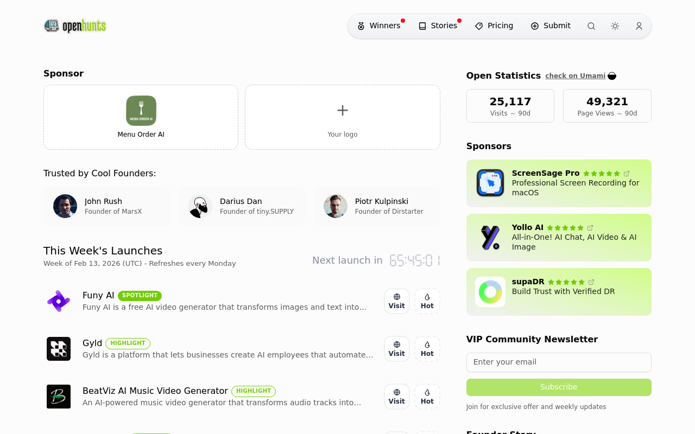Click the Yollo AI sponsor title
Screen dimensions: 695x434
pyautogui.click(x=528, y=227)
